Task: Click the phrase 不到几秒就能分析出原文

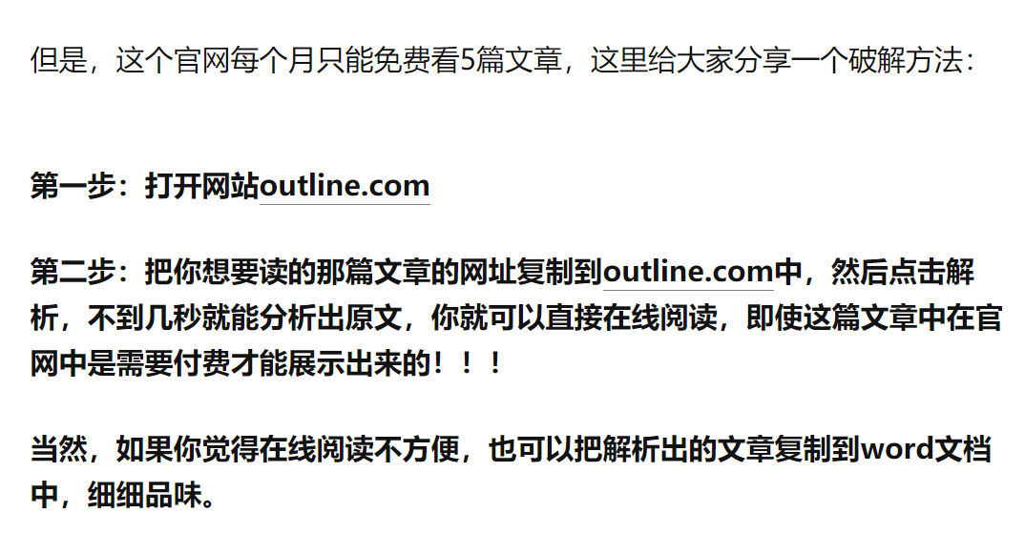Action: [244, 318]
